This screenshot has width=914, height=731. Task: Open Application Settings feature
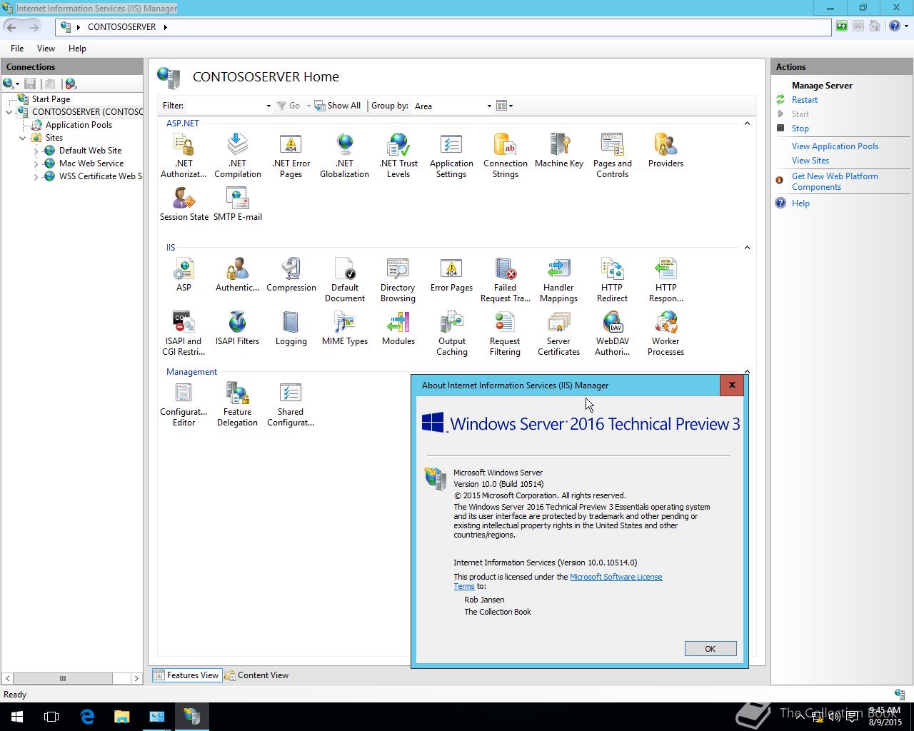[451, 156]
